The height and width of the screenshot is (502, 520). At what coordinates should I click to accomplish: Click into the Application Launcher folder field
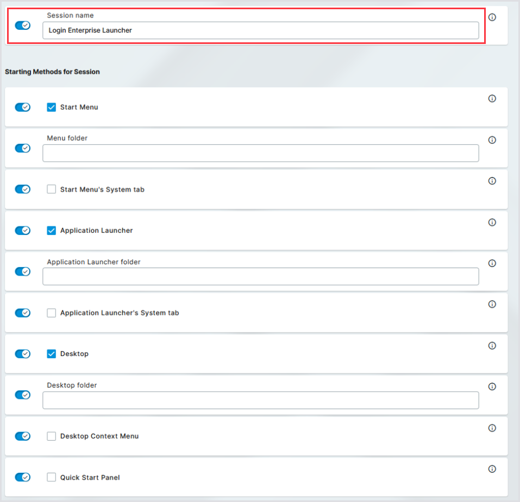tap(261, 277)
